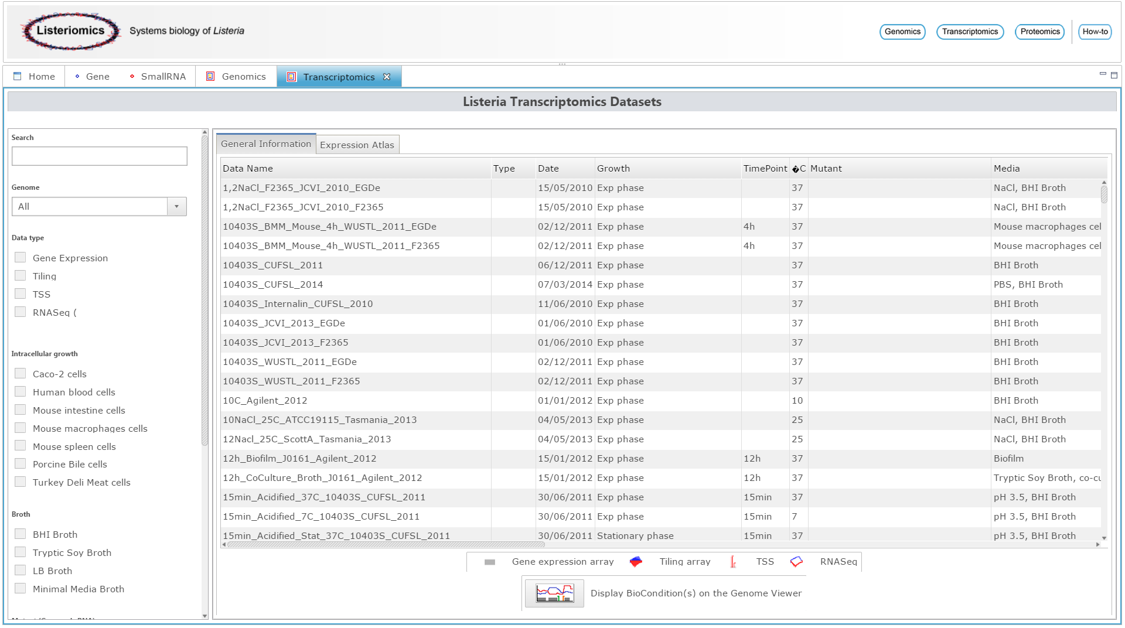The width and height of the screenshot is (1125, 628).
Task: Minimize the tab panel view
Action: pos(1103,74)
